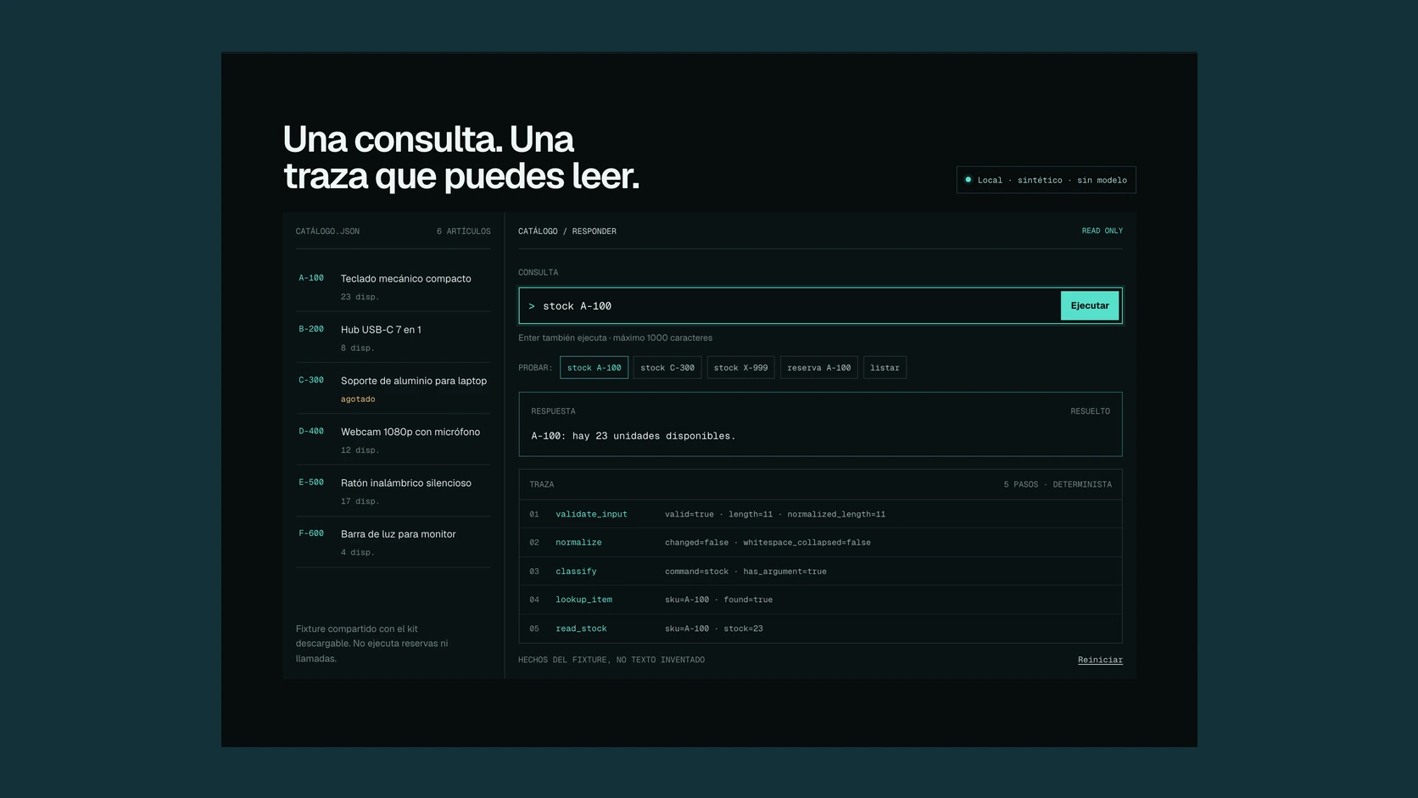This screenshot has height=798, width=1418.
Task: Click the SKU code C-300
Action: click(x=311, y=380)
